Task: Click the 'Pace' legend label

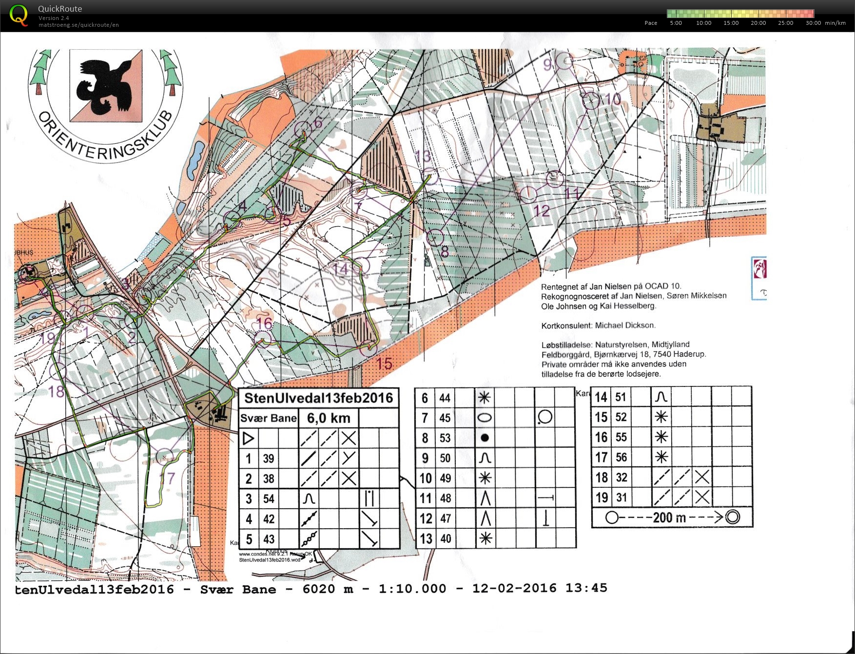Action: click(x=651, y=23)
